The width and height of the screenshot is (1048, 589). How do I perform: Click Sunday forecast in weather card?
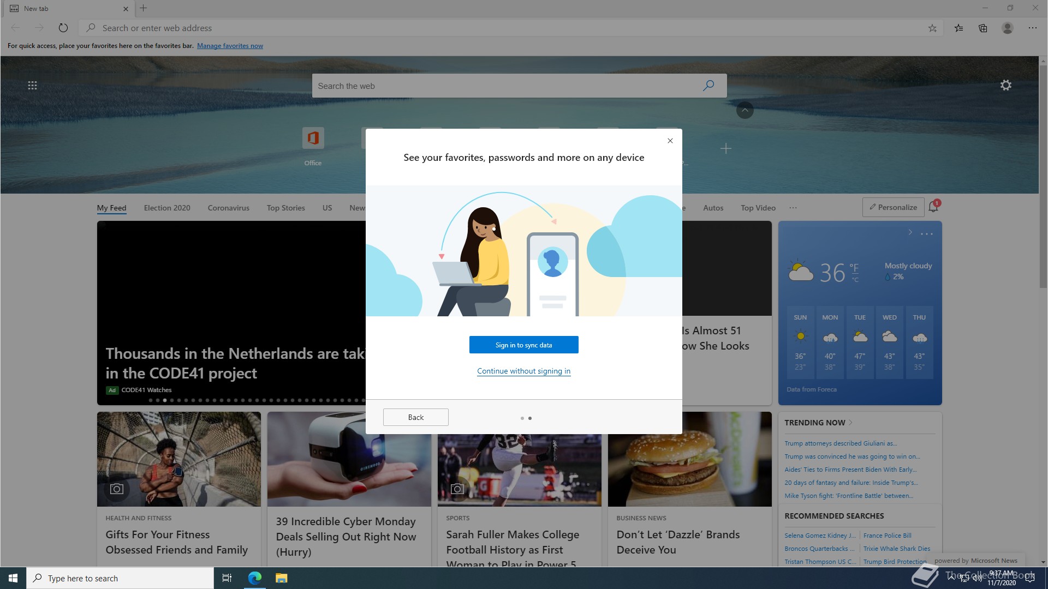(x=800, y=343)
